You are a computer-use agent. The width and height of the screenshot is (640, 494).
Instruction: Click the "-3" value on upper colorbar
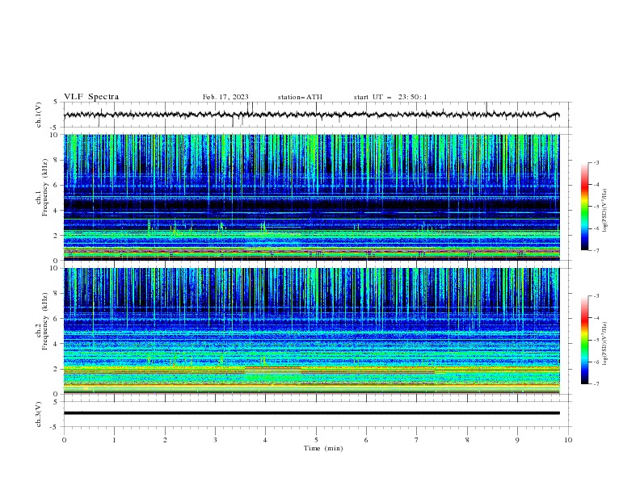[x=596, y=162]
